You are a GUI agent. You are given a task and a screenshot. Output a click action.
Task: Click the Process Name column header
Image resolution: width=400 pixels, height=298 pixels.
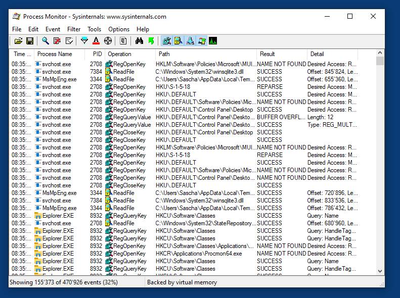coord(60,54)
